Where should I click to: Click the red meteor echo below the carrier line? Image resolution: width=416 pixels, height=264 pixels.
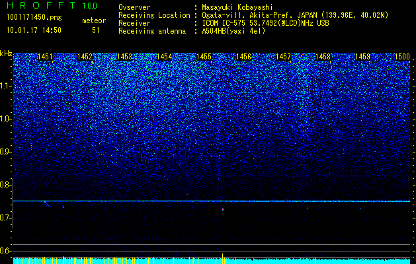tap(223, 209)
